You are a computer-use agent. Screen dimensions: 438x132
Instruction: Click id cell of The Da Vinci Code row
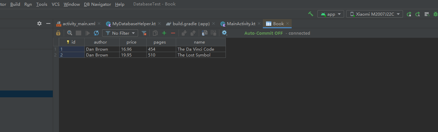tap(72, 49)
